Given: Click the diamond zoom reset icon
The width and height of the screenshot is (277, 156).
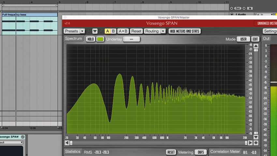Looking at the screenshot, I should pos(256,143).
